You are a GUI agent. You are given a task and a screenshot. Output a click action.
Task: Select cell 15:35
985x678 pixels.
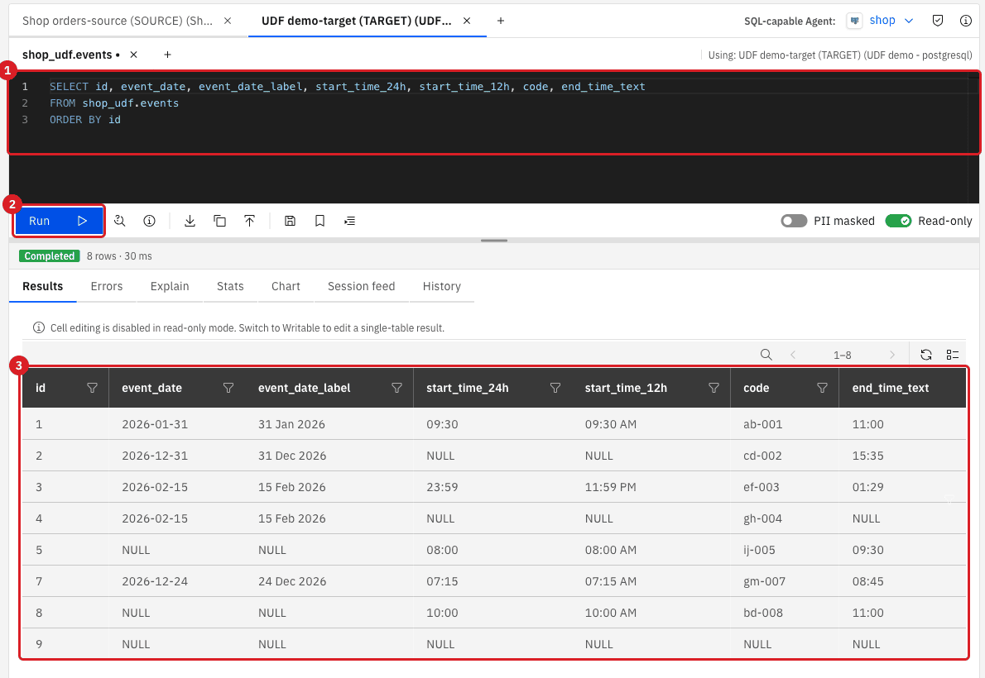coord(868,456)
